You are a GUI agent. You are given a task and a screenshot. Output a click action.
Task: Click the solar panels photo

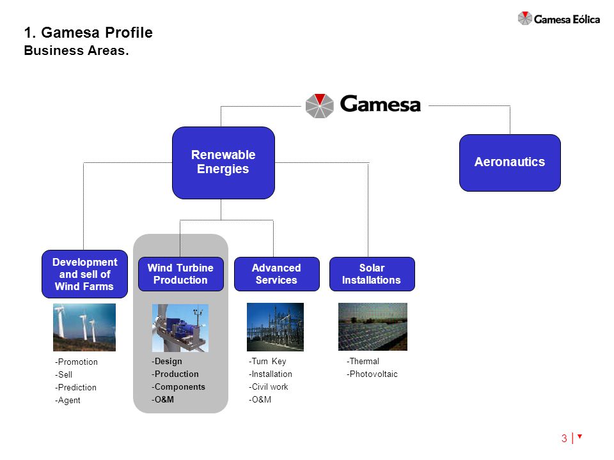click(x=373, y=326)
